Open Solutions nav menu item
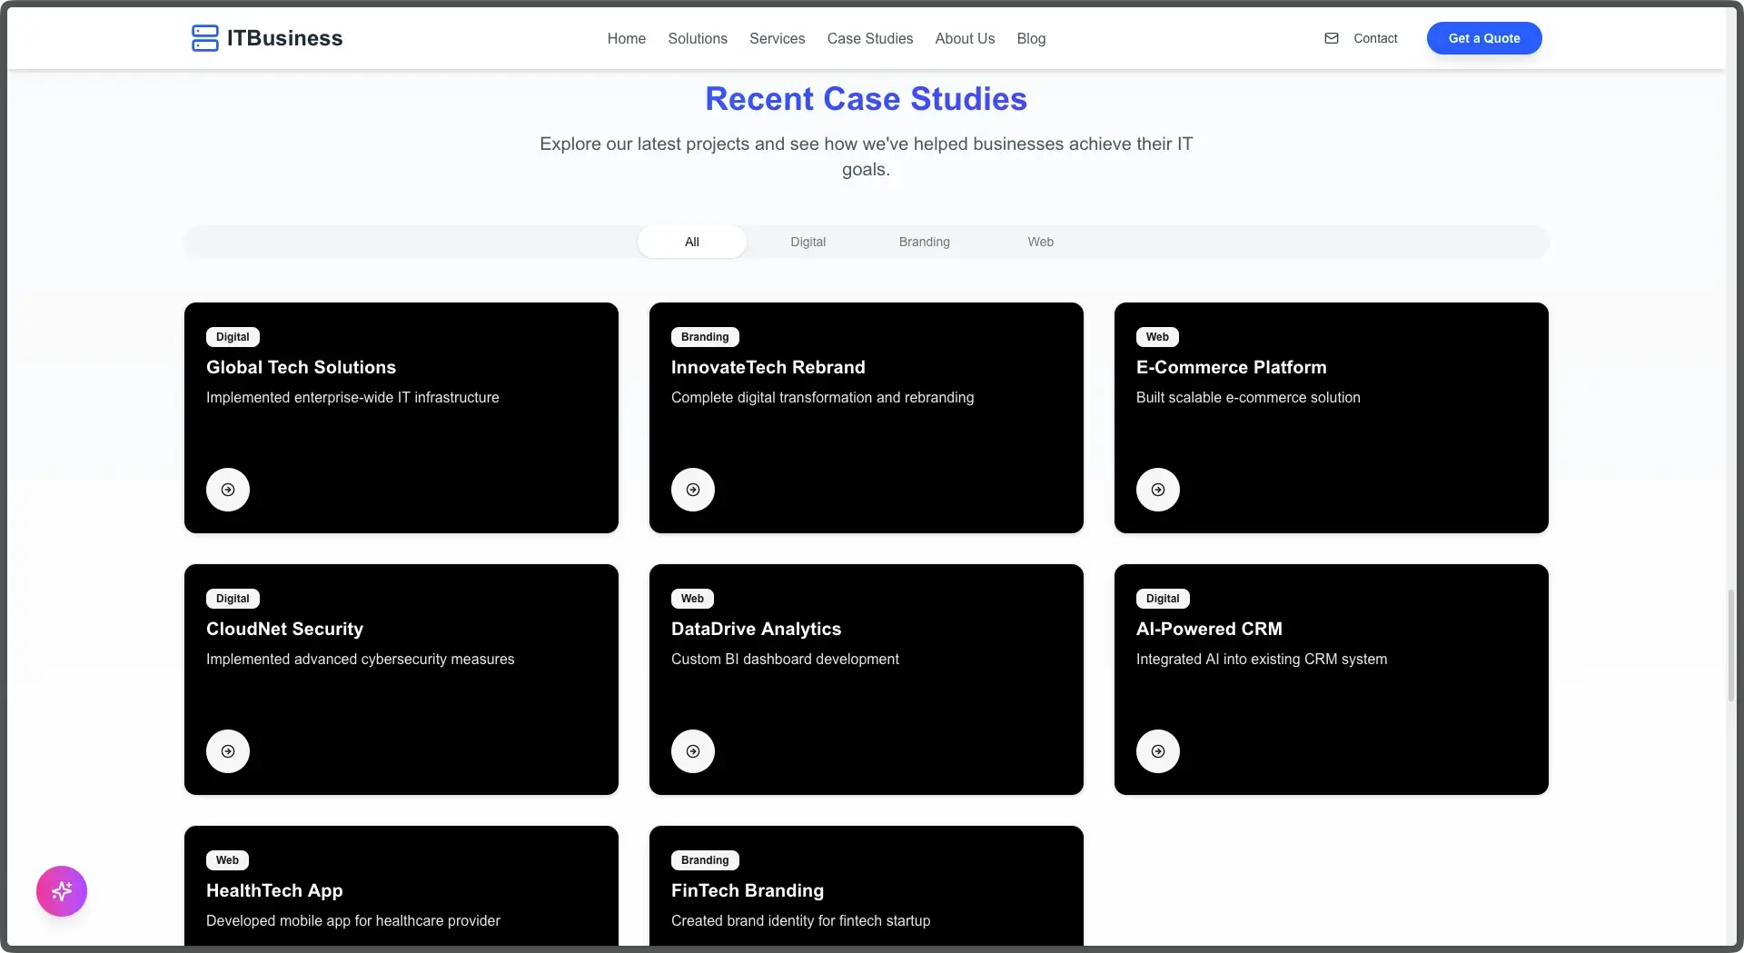This screenshot has height=953, width=1744. [698, 38]
